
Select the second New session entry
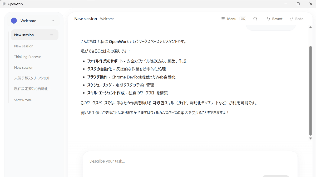click(24, 46)
